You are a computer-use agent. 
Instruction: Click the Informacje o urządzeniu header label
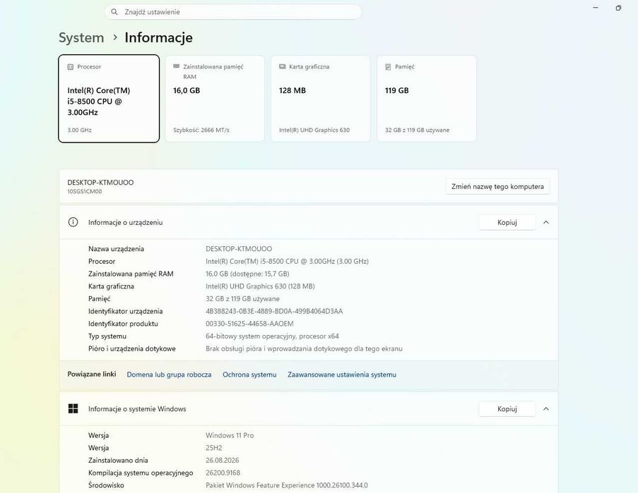(125, 222)
